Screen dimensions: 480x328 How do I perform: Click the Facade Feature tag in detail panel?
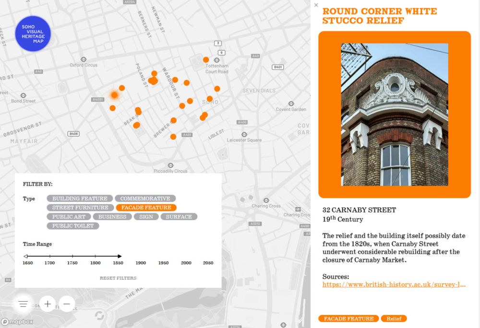point(348,318)
